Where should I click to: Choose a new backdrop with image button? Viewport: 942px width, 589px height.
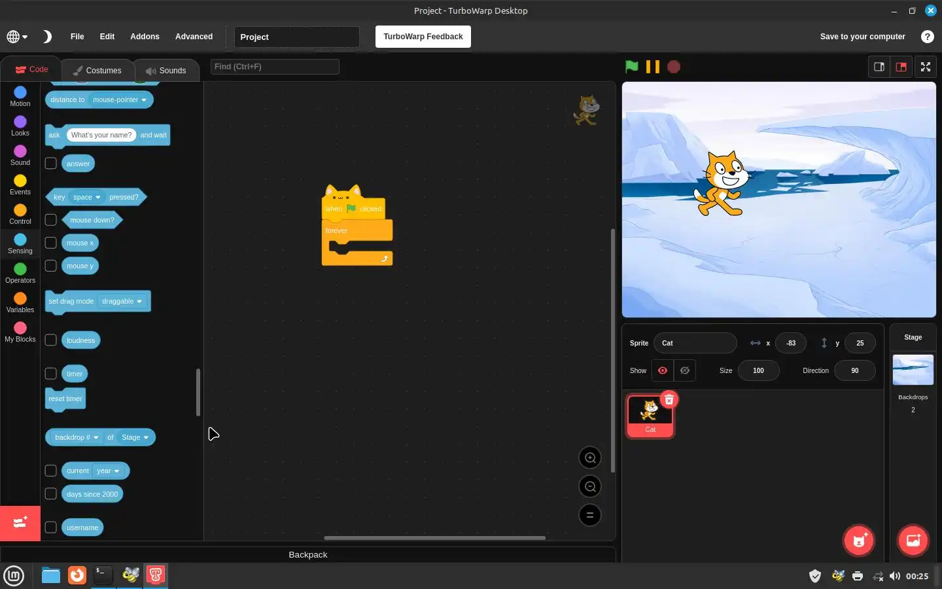[913, 541]
